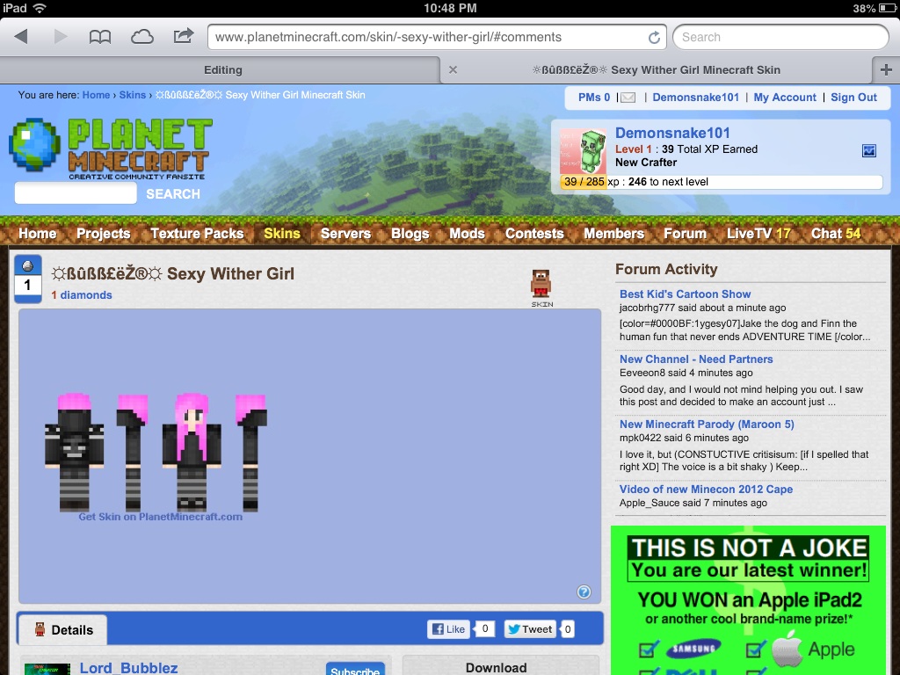Open LiveTV 17 in navigation bar
900x675 pixels.
(x=758, y=234)
